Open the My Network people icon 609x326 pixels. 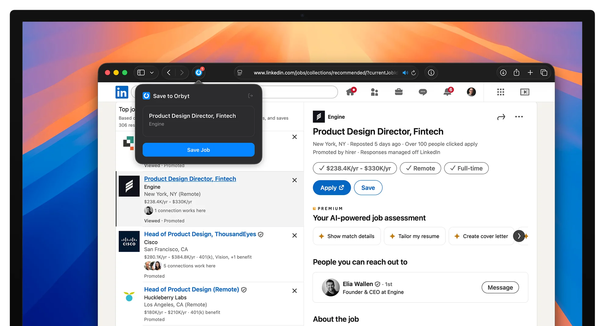374,92
